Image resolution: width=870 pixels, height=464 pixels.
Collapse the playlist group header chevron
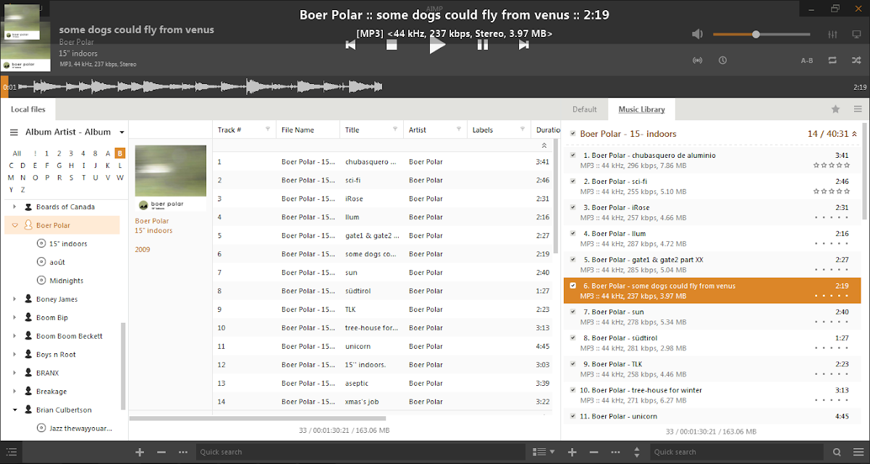(x=854, y=134)
